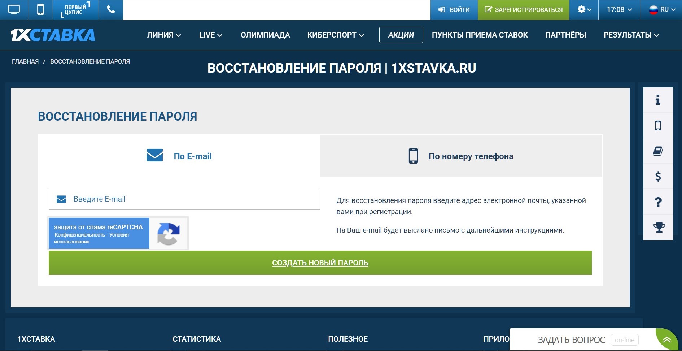Open the ОЛИМПИАДА menu item

(265, 35)
